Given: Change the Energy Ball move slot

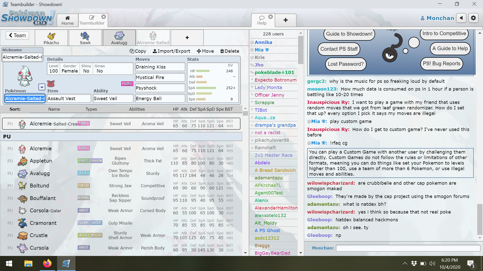Looking at the screenshot, I should 160,99.
